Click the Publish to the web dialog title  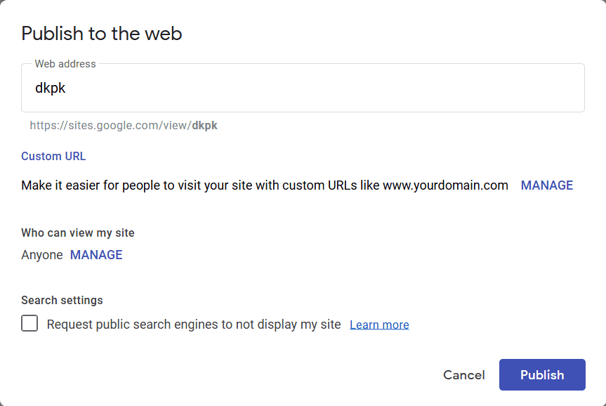click(101, 33)
